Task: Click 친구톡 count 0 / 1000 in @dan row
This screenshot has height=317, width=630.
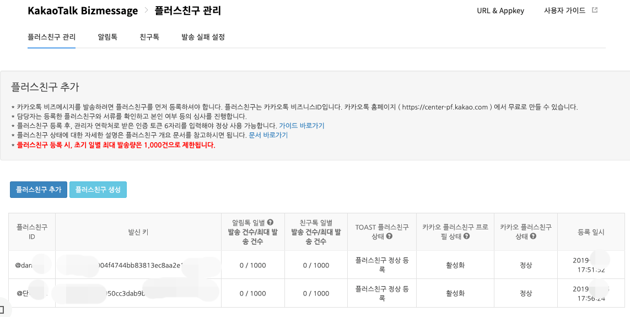Action: (x=316, y=265)
